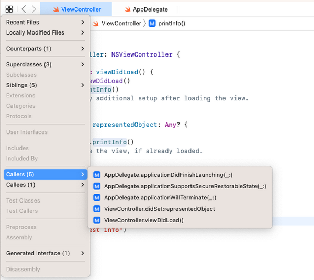
Task: Go forward with the right chevron
Action: [34, 9]
